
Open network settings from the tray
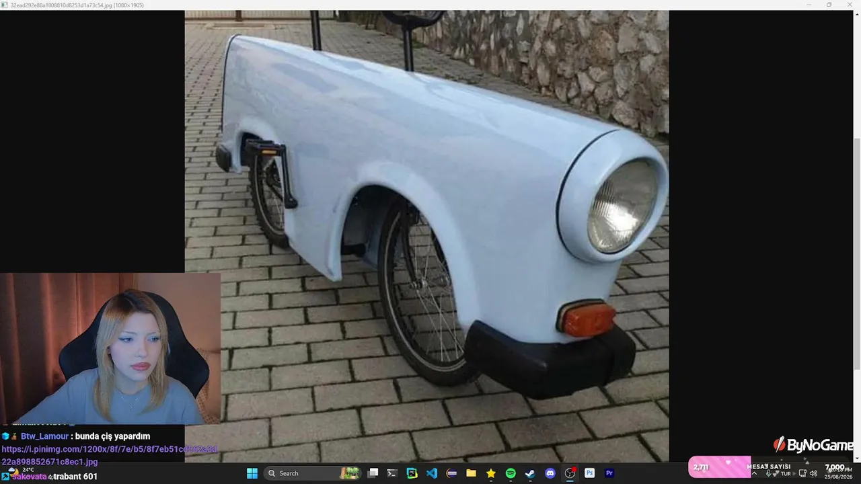[802, 474]
